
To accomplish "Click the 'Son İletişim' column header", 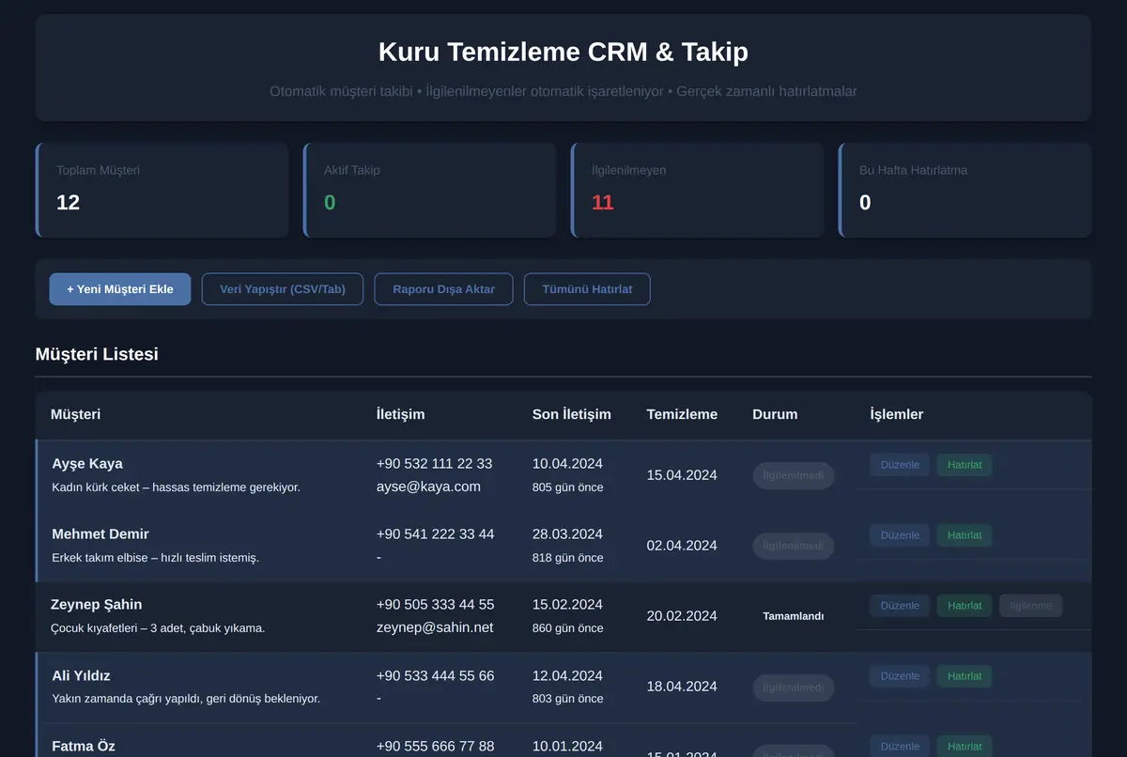I will (572, 414).
